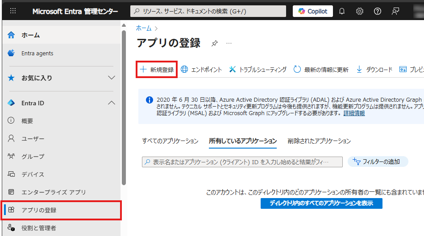Open Endpoints (エンドポイント) toolbar item
Viewport: 424px width, 236px height.
coord(201,70)
